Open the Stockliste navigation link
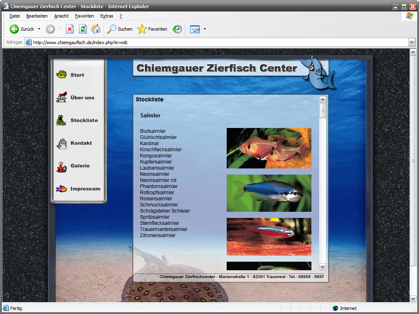This screenshot has width=419, height=314. 84,121
